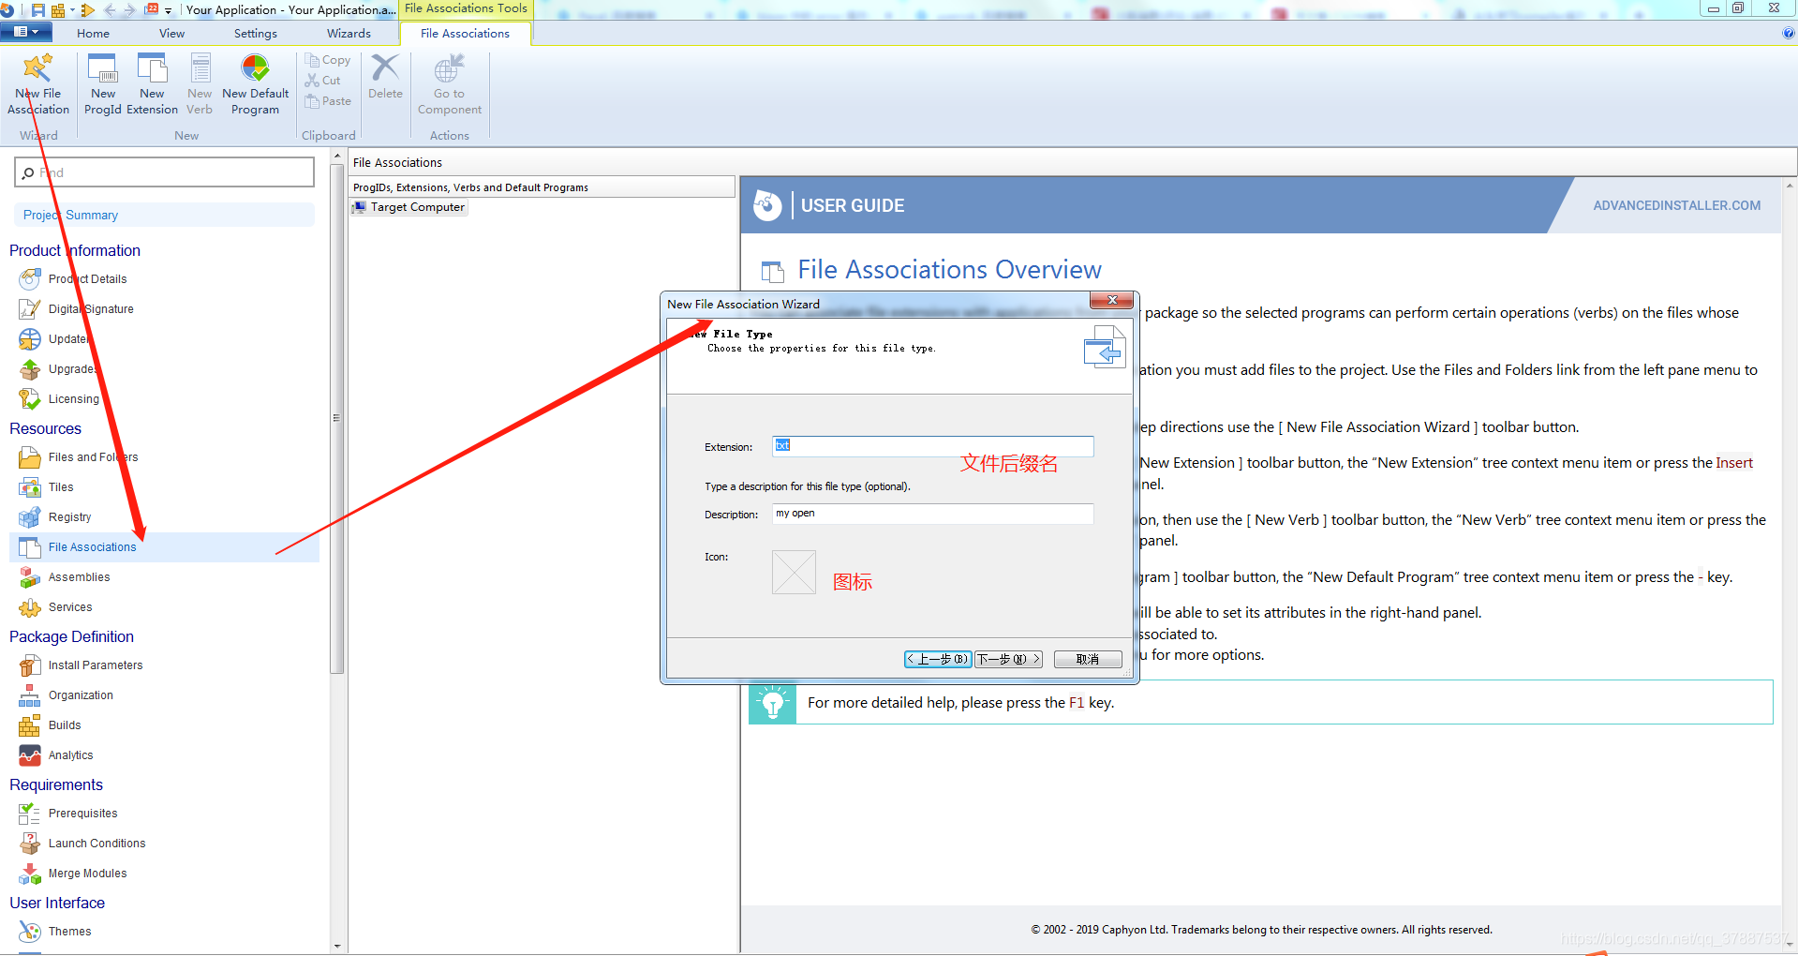The height and width of the screenshot is (956, 1798).
Task: Add a New Default Program
Action: [x=255, y=83]
